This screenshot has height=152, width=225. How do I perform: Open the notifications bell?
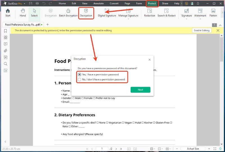(x=198, y=3)
